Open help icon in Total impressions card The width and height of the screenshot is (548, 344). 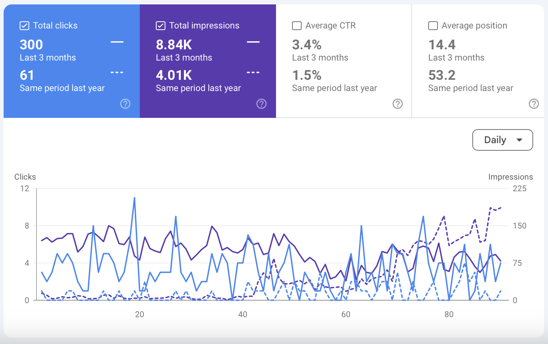(x=262, y=104)
